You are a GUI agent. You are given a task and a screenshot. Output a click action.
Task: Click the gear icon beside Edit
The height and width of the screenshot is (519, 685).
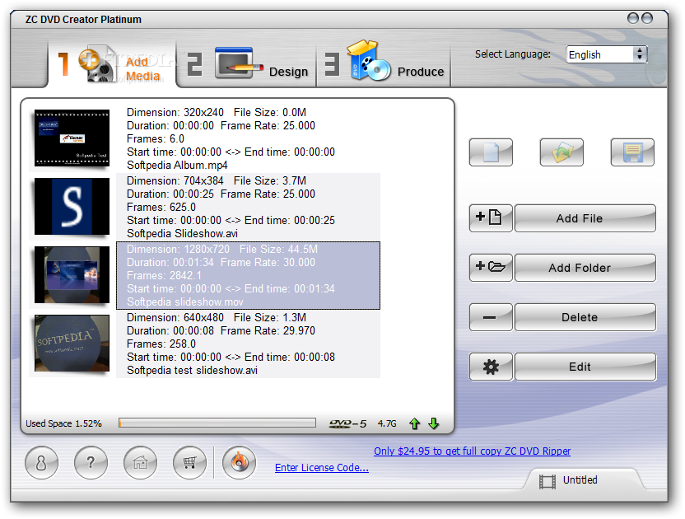(490, 367)
